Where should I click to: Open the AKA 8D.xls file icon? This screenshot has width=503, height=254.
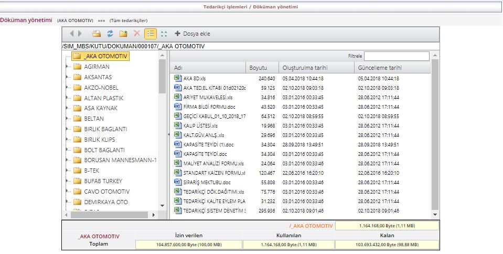pyautogui.click(x=177, y=78)
